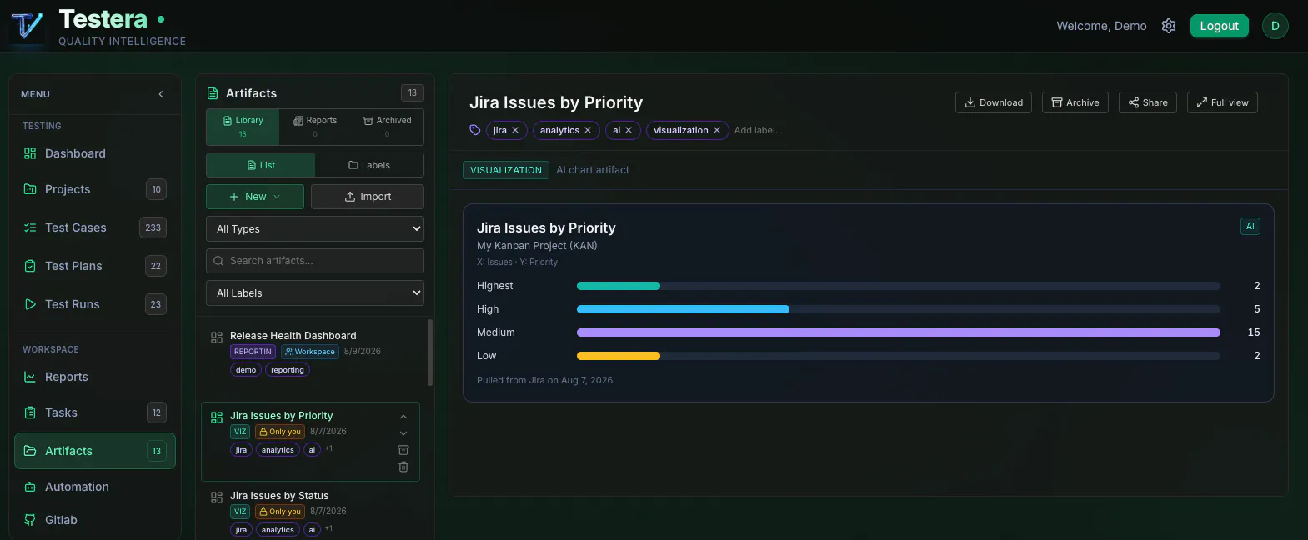Viewport: 1308px width, 540px height.
Task: Click Test Cases count badge 233
Action: [x=153, y=227]
